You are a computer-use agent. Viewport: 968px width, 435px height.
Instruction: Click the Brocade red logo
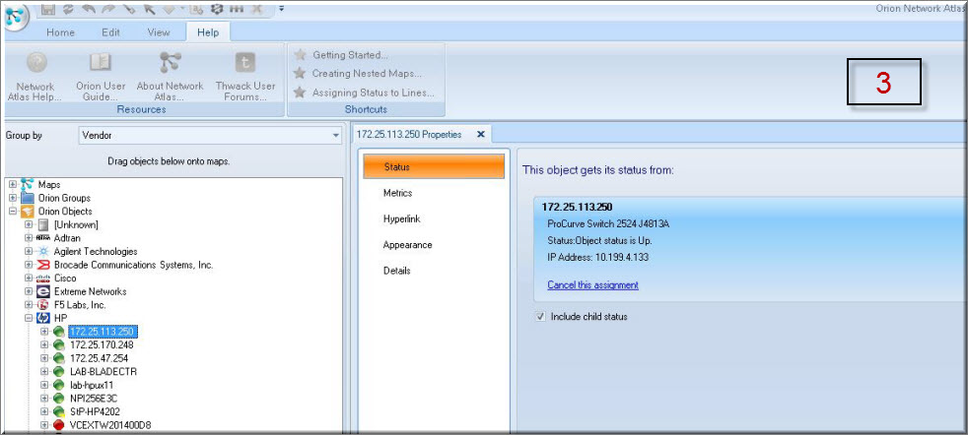[43, 265]
